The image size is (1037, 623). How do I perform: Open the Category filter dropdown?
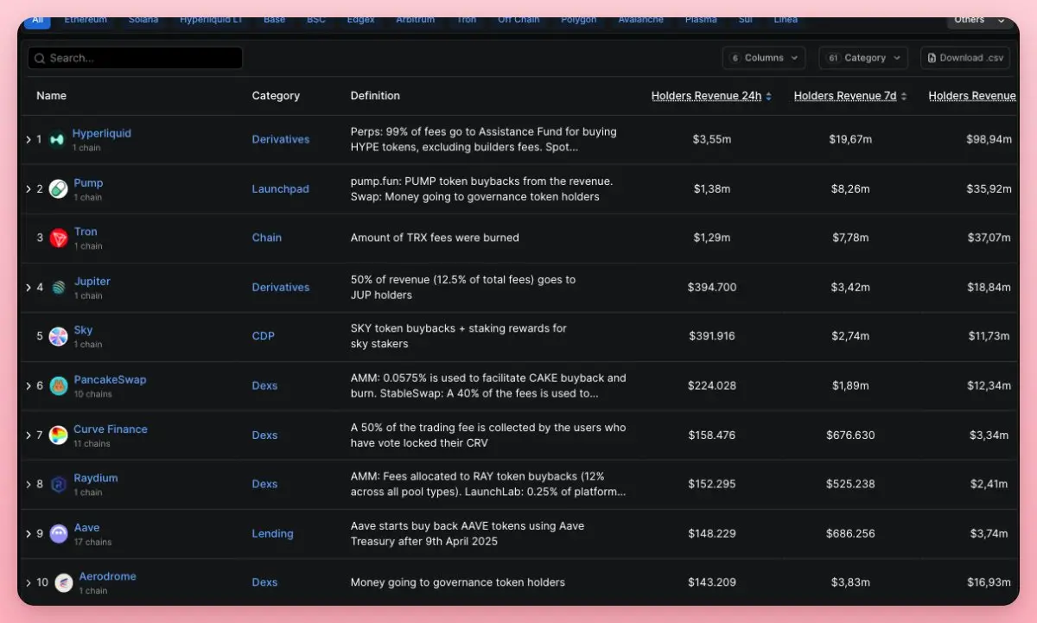click(x=862, y=58)
